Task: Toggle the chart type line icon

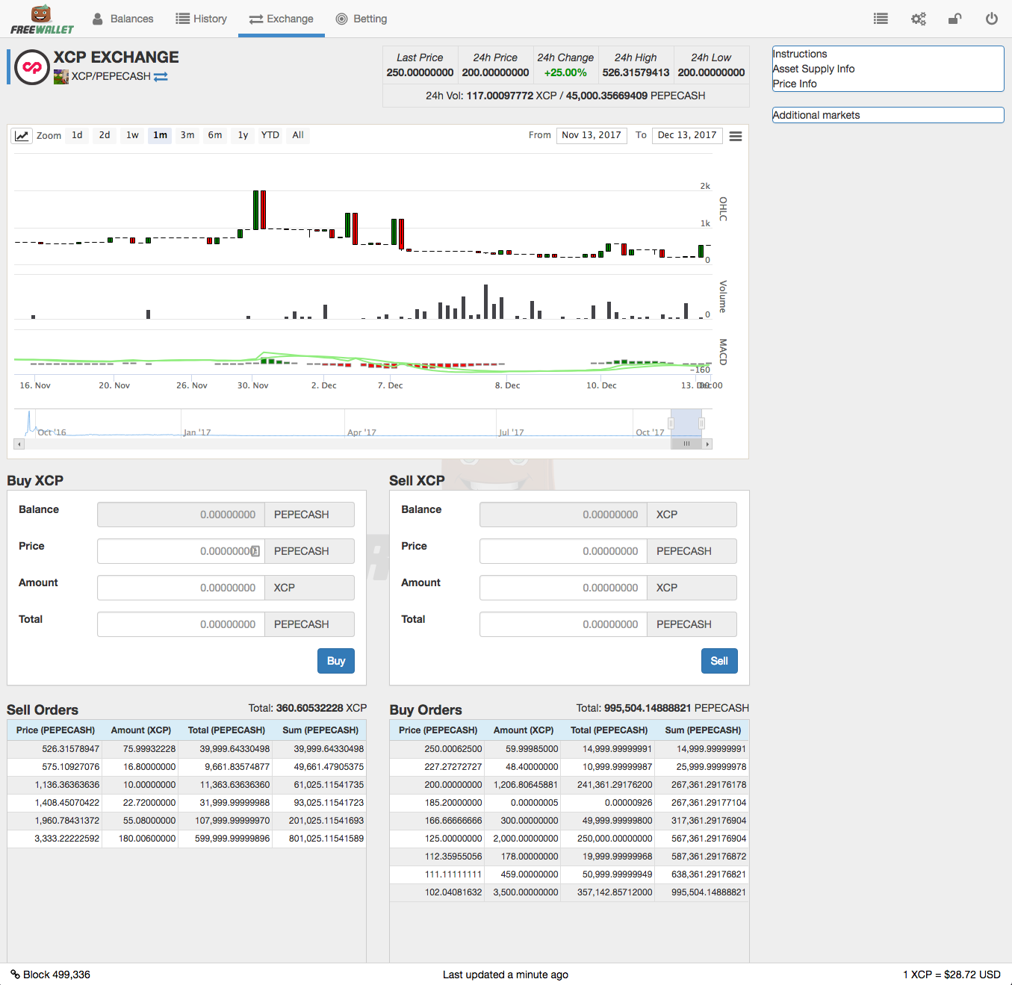Action: pyautogui.click(x=22, y=135)
